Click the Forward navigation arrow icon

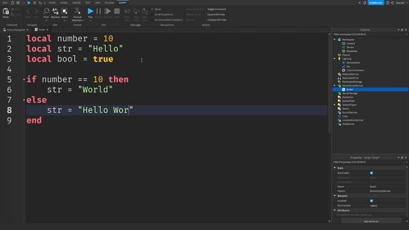coord(36,11)
